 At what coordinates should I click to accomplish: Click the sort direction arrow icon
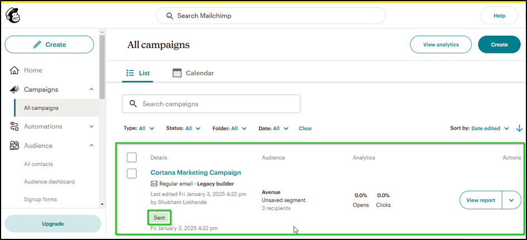(x=519, y=128)
